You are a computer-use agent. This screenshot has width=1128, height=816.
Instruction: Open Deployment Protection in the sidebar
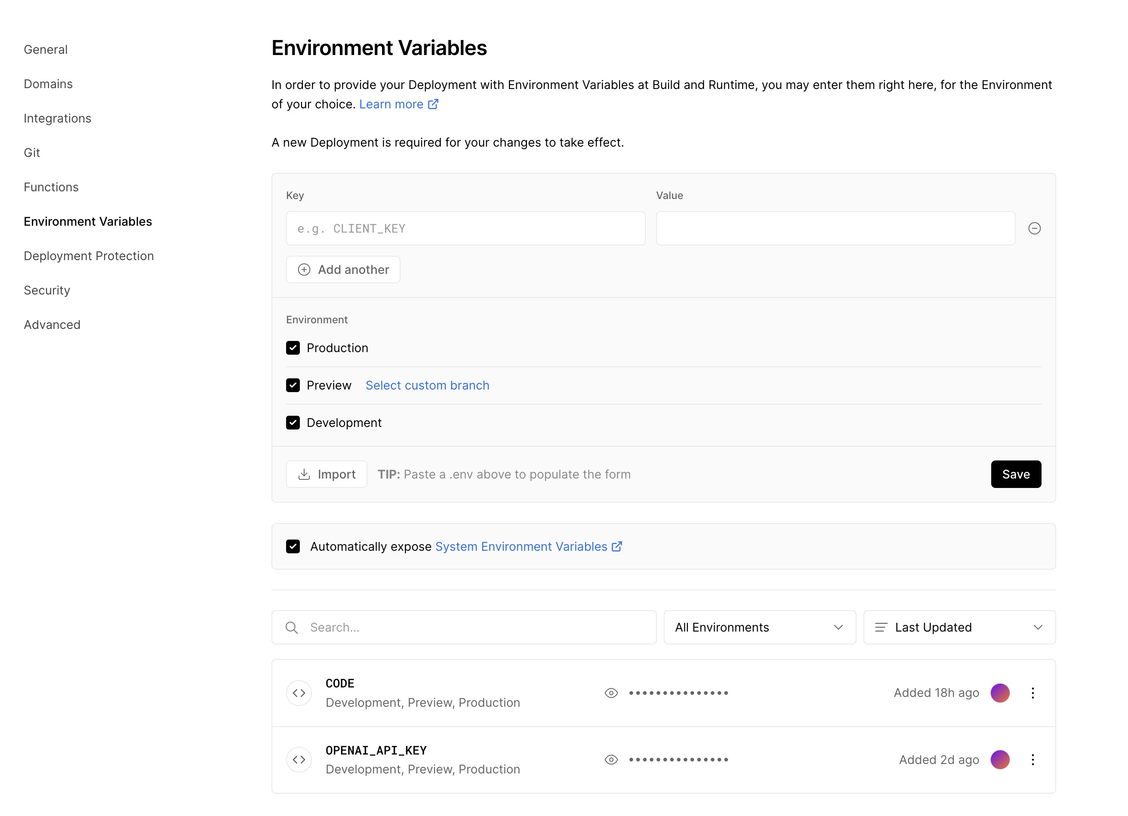(89, 256)
